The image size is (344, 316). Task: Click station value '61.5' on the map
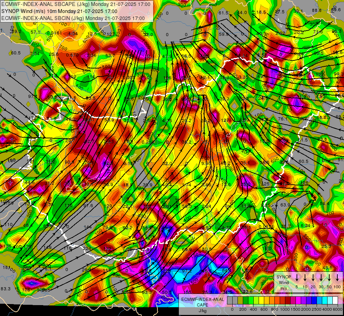coord(223,13)
